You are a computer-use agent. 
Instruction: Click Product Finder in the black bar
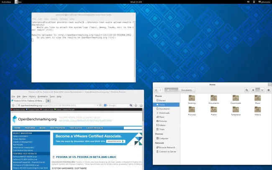[x=33, y=110]
